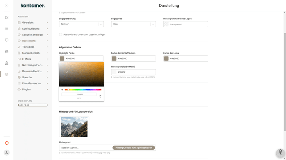Click the login background mountain thumbnail
Screen dimensions: 286x160
coord(74,127)
